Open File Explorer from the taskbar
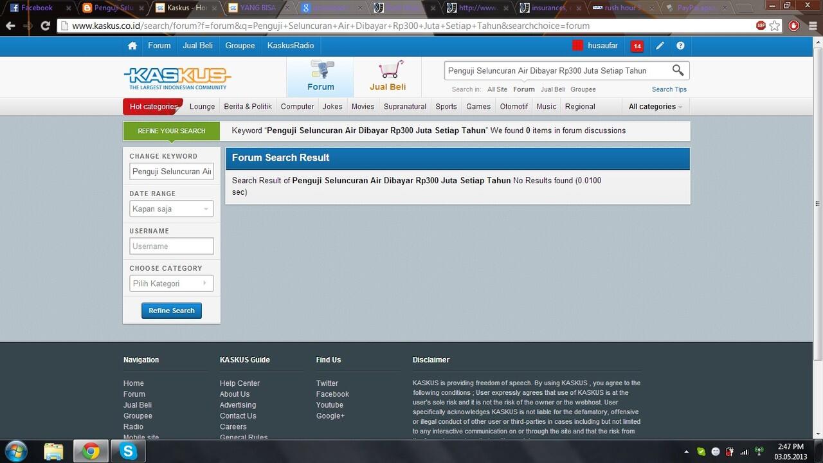Viewport: 823px width, 463px height. click(x=53, y=451)
